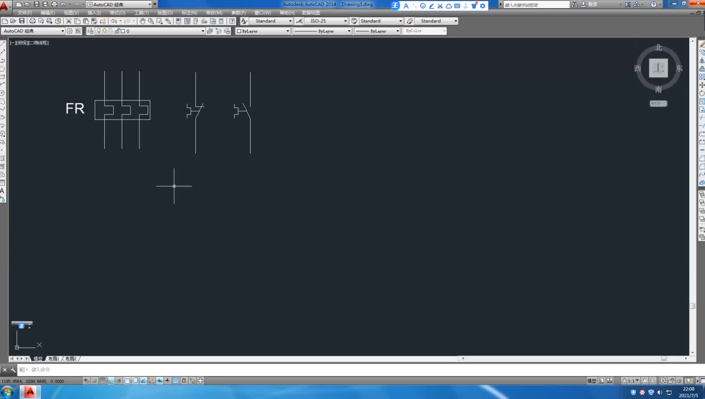Click the Layer Previous icon
Viewport: 705px width, 399px height.
[x=219, y=31]
